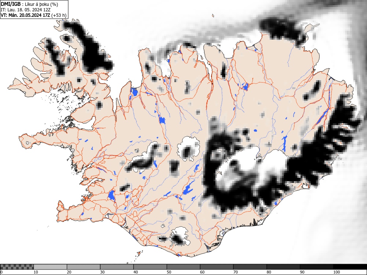Pick the legend swatch between 10 and 20
This screenshot has width=367, height=275.
(x=50, y=267)
